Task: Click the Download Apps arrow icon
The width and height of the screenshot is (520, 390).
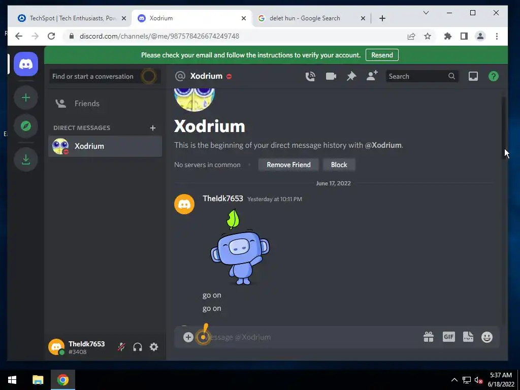Action: (25, 159)
